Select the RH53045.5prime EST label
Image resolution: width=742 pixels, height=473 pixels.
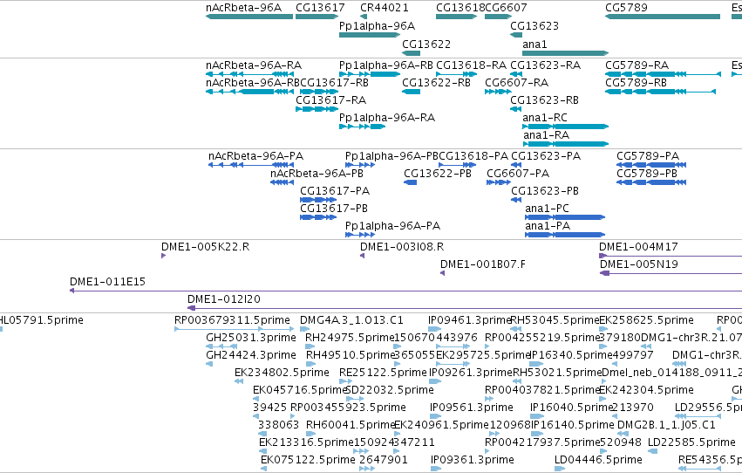pos(555,320)
